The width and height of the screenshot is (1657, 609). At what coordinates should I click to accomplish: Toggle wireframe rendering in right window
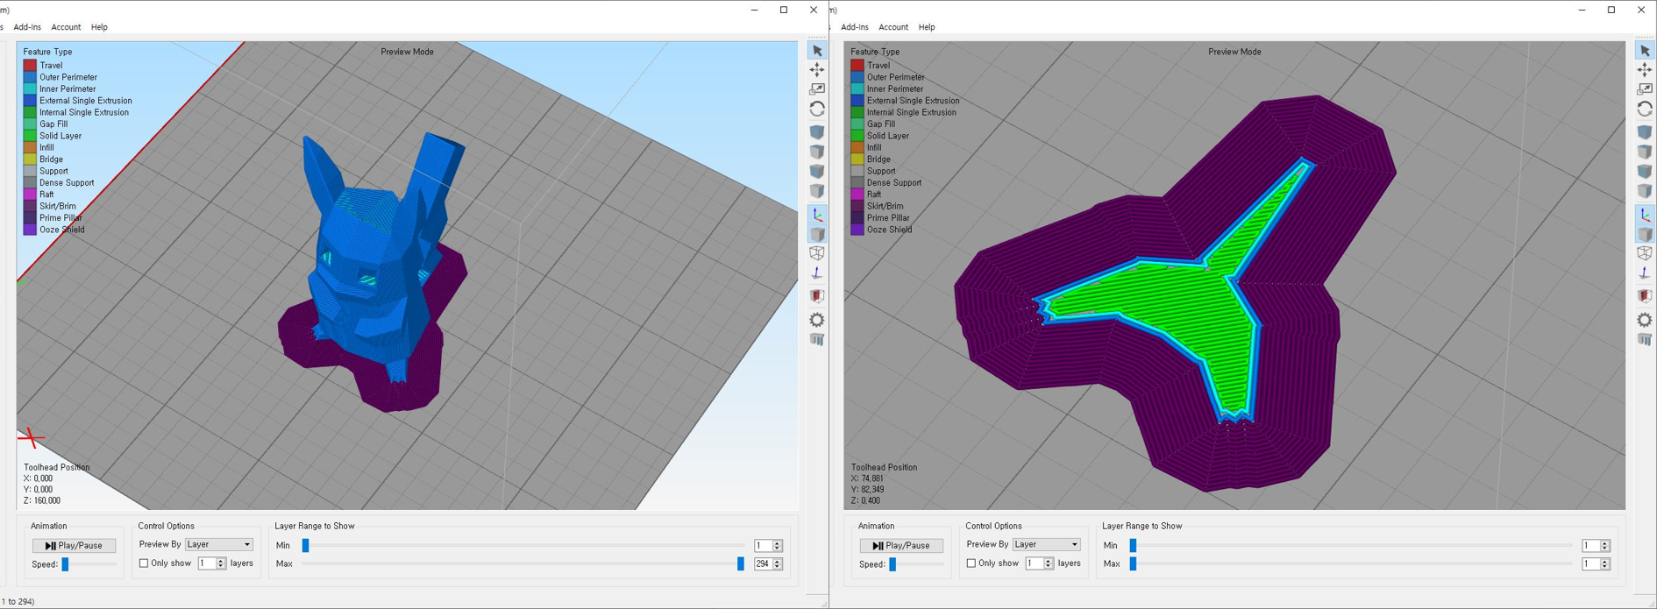click(1645, 253)
